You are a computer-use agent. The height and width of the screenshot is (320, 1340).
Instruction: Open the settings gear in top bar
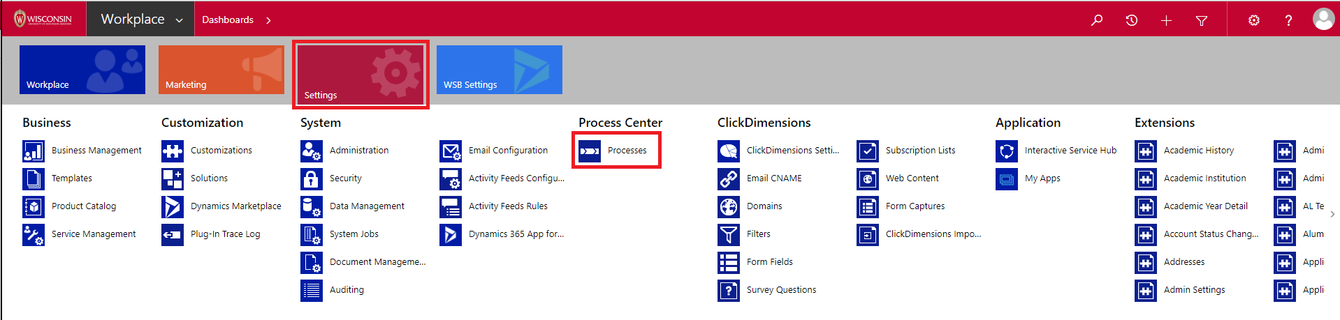1254,20
